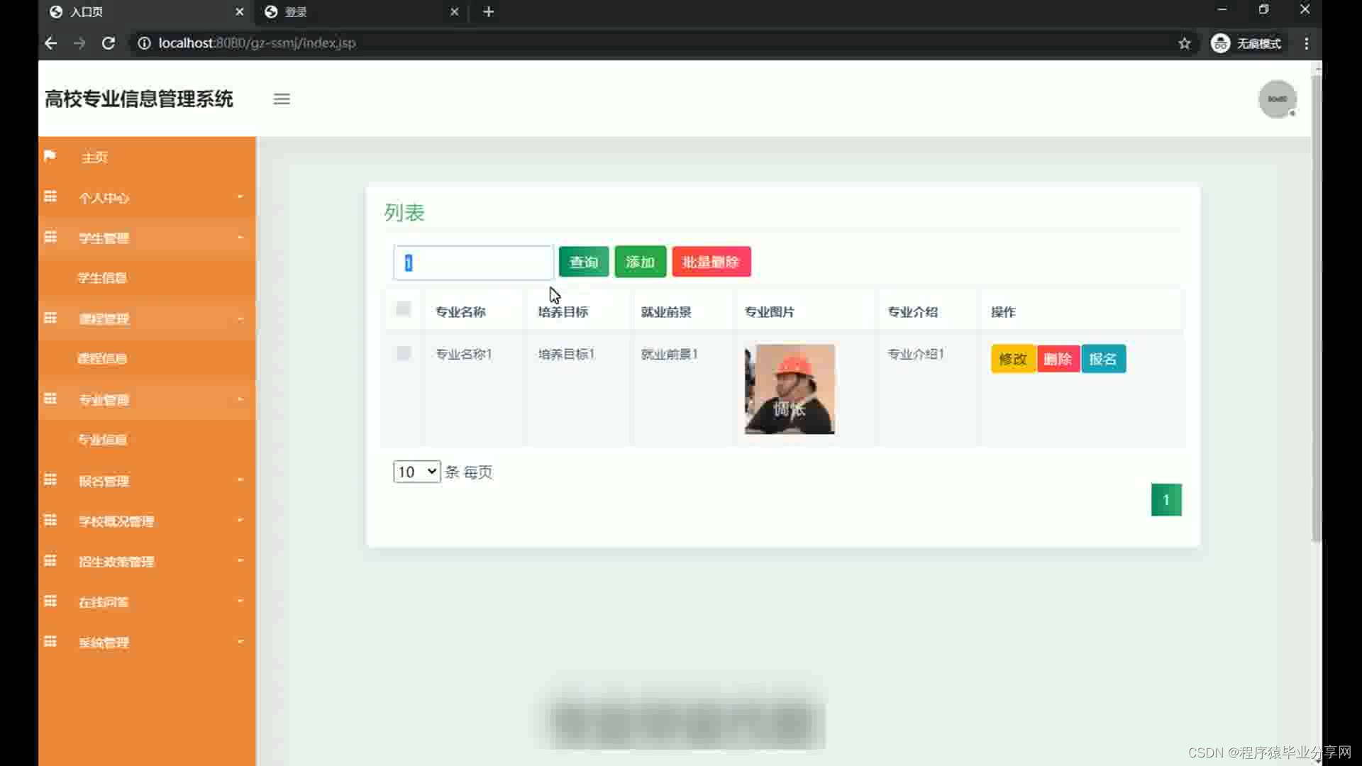
Task: Click the flag icon next to 主页
Action: coord(50,156)
